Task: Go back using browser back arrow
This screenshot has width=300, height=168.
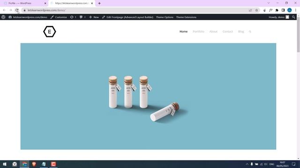Action: [4, 10]
